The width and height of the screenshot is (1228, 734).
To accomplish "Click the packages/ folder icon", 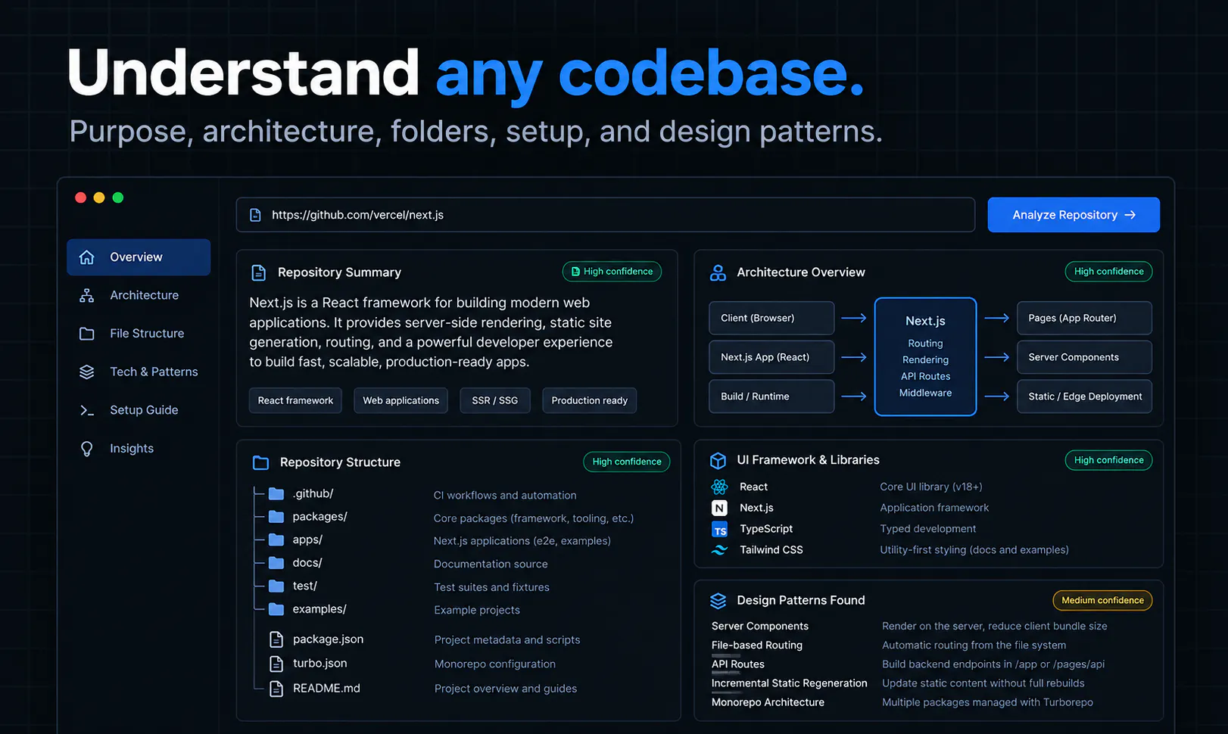I will coord(276,517).
